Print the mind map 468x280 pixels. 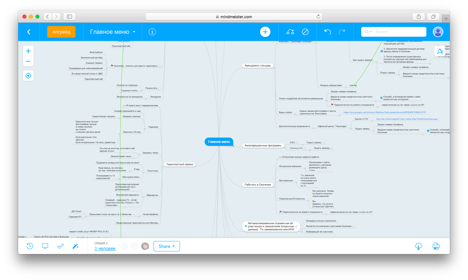click(x=436, y=246)
